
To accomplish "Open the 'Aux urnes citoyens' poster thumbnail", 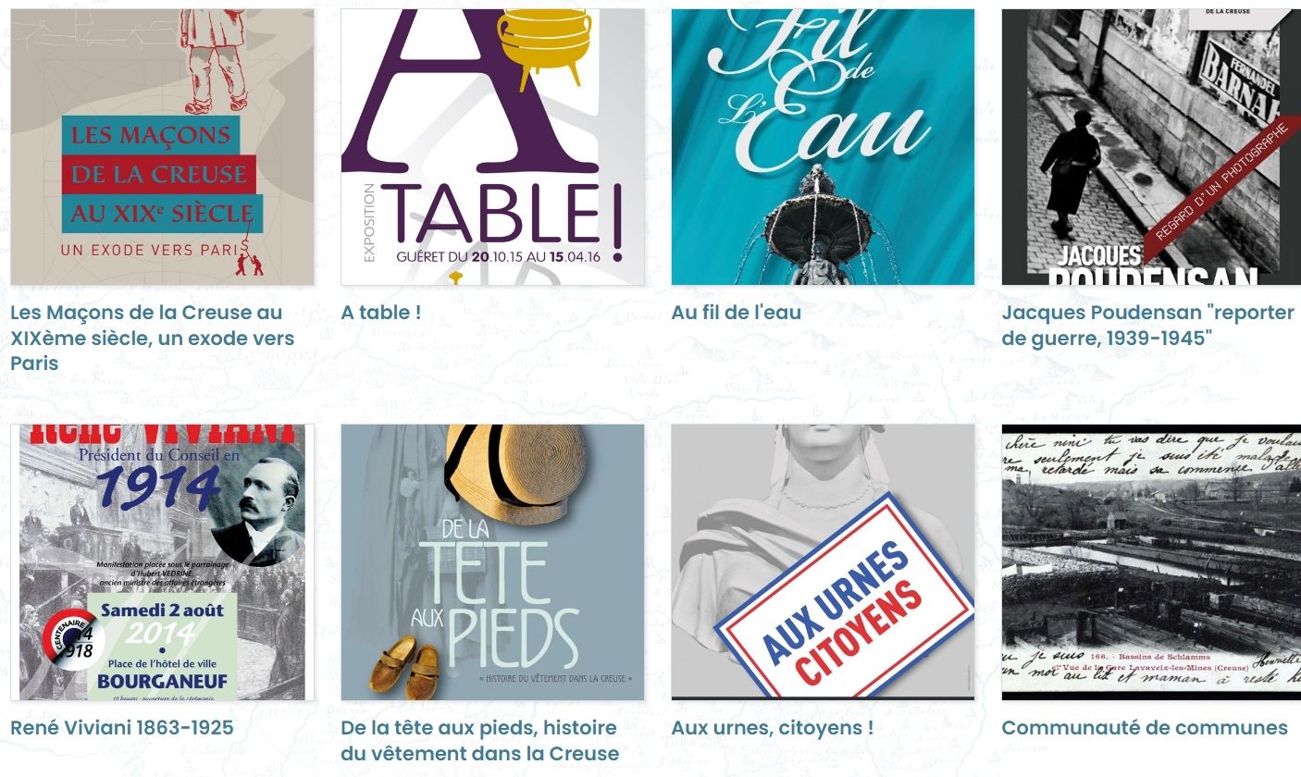I will point(823,561).
